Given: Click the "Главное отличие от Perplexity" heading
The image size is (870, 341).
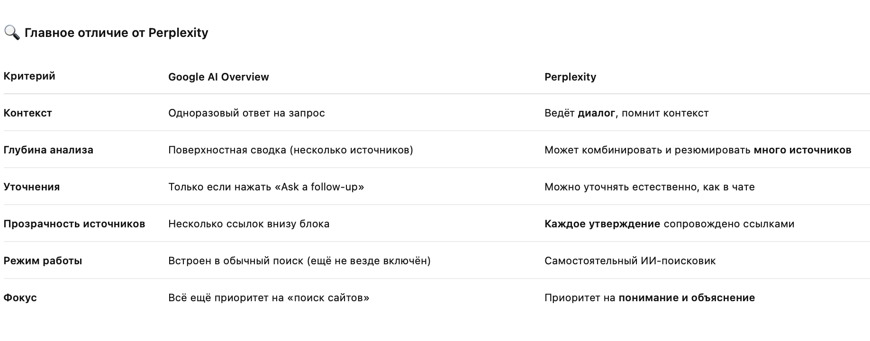Looking at the screenshot, I should (116, 33).
